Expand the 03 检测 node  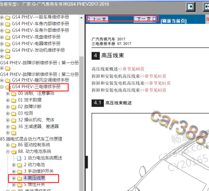click(x=8, y=113)
